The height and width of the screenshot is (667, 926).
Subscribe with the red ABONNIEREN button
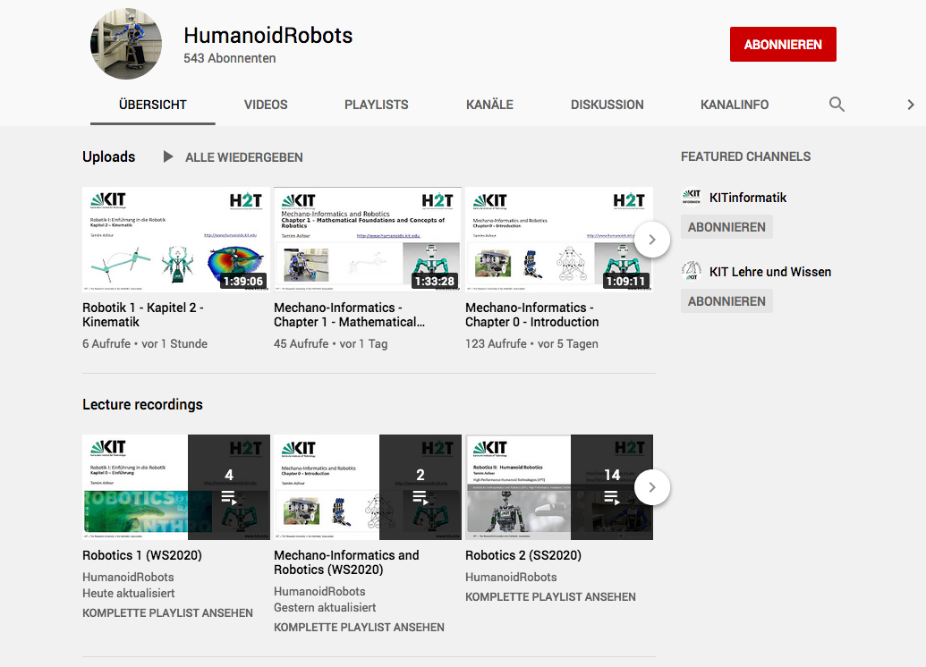pyautogui.click(x=783, y=45)
